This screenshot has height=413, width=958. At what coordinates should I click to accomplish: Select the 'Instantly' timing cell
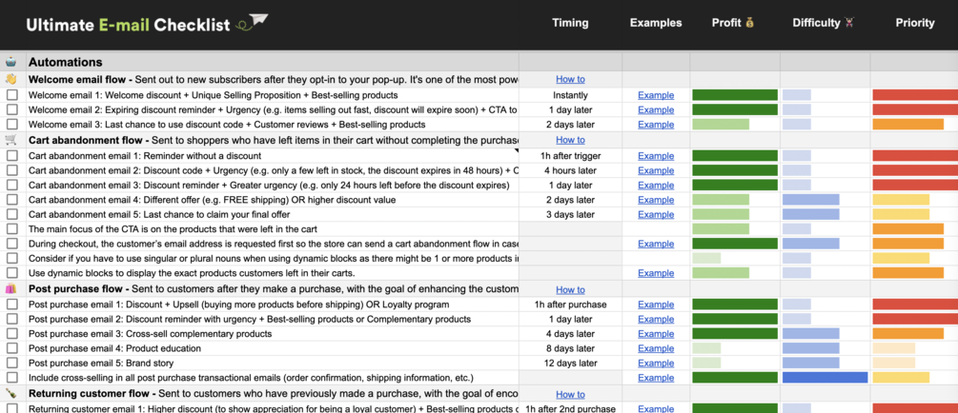click(570, 95)
